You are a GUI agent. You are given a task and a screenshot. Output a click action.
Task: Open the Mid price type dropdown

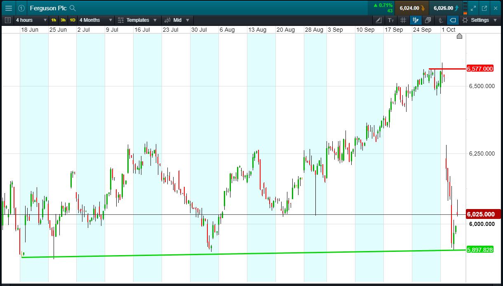point(177,20)
